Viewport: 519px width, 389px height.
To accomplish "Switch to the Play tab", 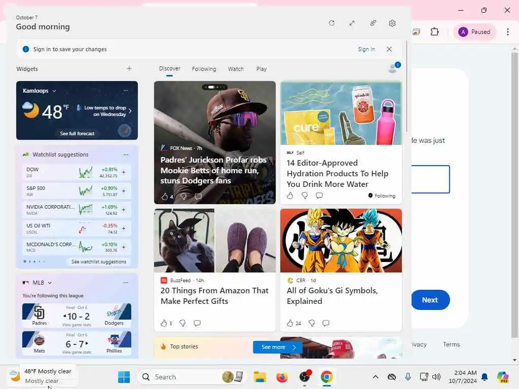I will 261,69.
